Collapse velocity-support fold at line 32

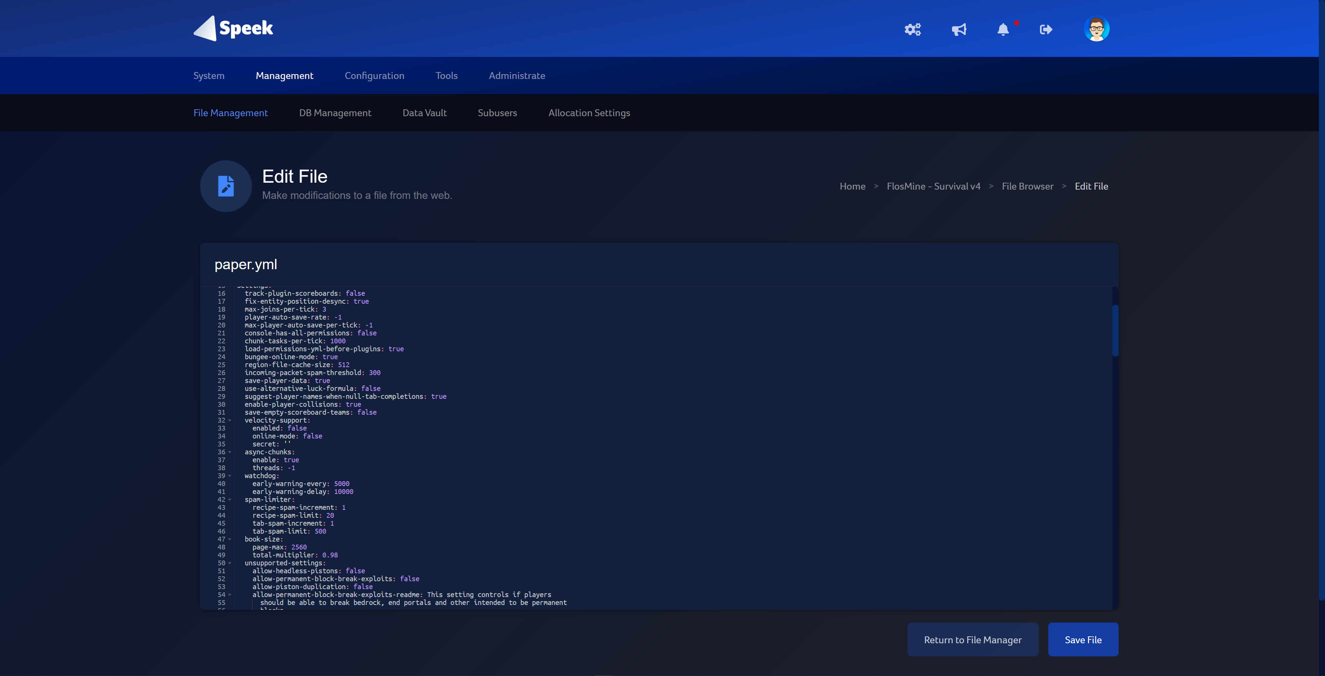click(229, 420)
